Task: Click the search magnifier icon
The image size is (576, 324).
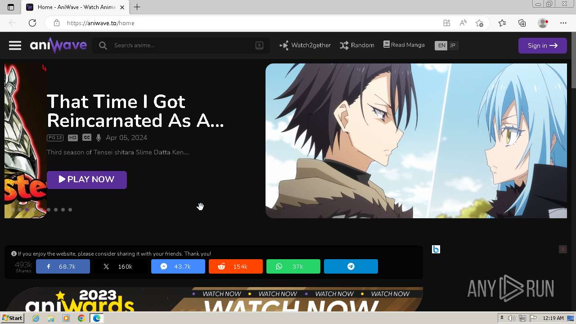Action: click(103, 45)
